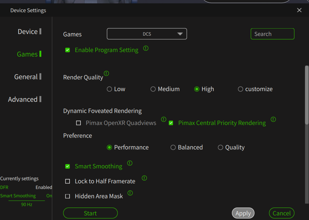Open the Advanced settings tab
Screen dimensions: 309x220
[23, 99]
